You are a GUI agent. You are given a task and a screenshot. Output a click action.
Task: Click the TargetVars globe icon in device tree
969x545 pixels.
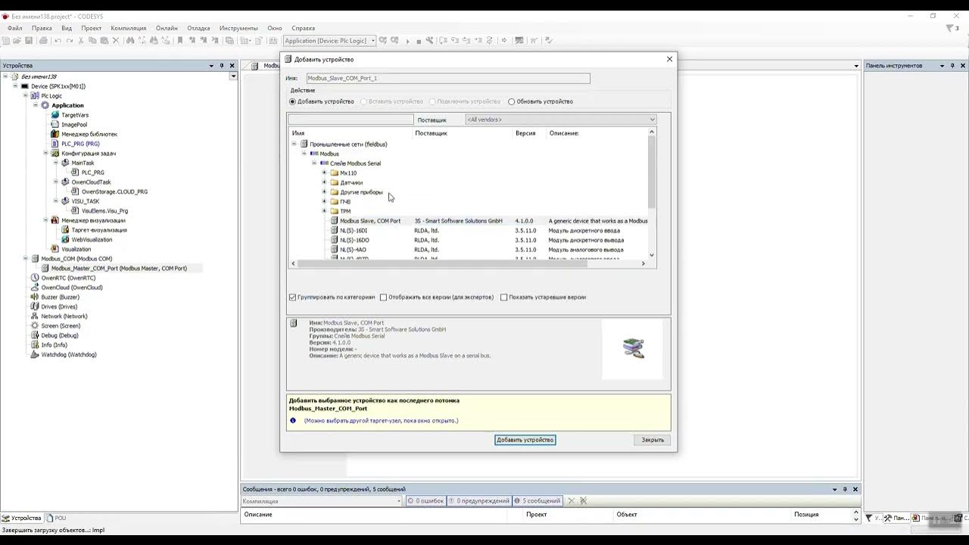[x=55, y=115]
